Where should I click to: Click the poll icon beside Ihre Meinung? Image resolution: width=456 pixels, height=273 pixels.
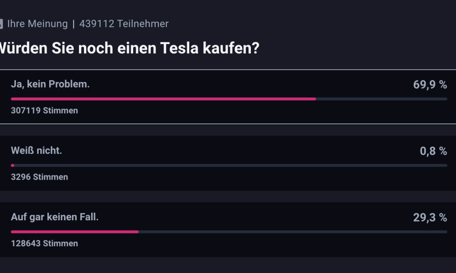pos(1,24)
